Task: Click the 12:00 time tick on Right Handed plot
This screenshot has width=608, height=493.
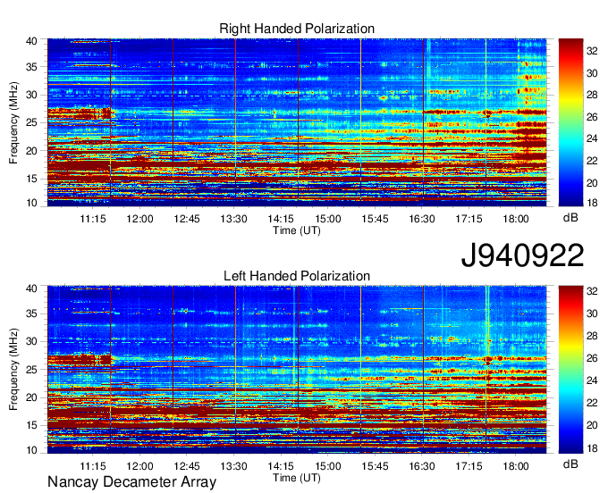Action: point(140,219)
